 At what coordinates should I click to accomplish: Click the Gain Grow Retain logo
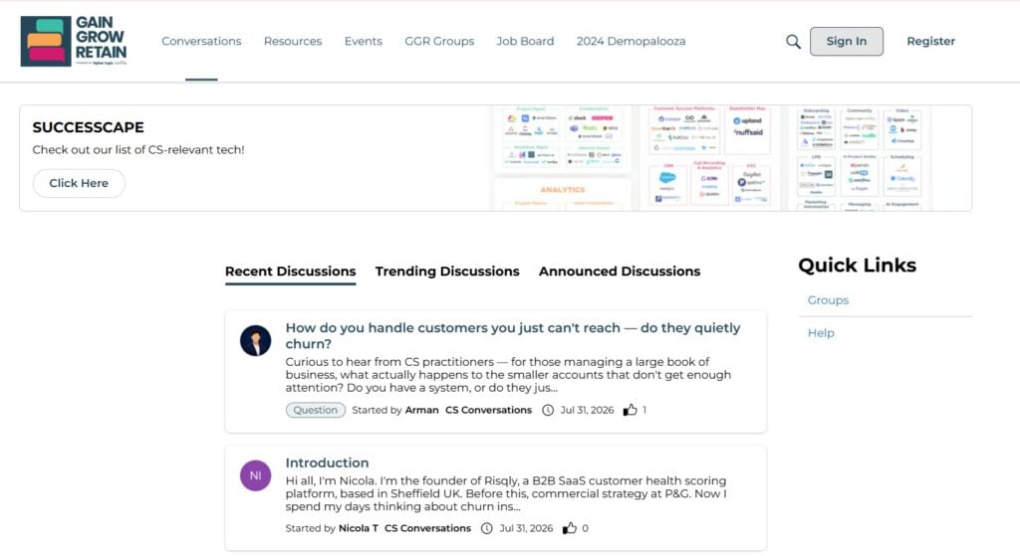tap(74, 41)
